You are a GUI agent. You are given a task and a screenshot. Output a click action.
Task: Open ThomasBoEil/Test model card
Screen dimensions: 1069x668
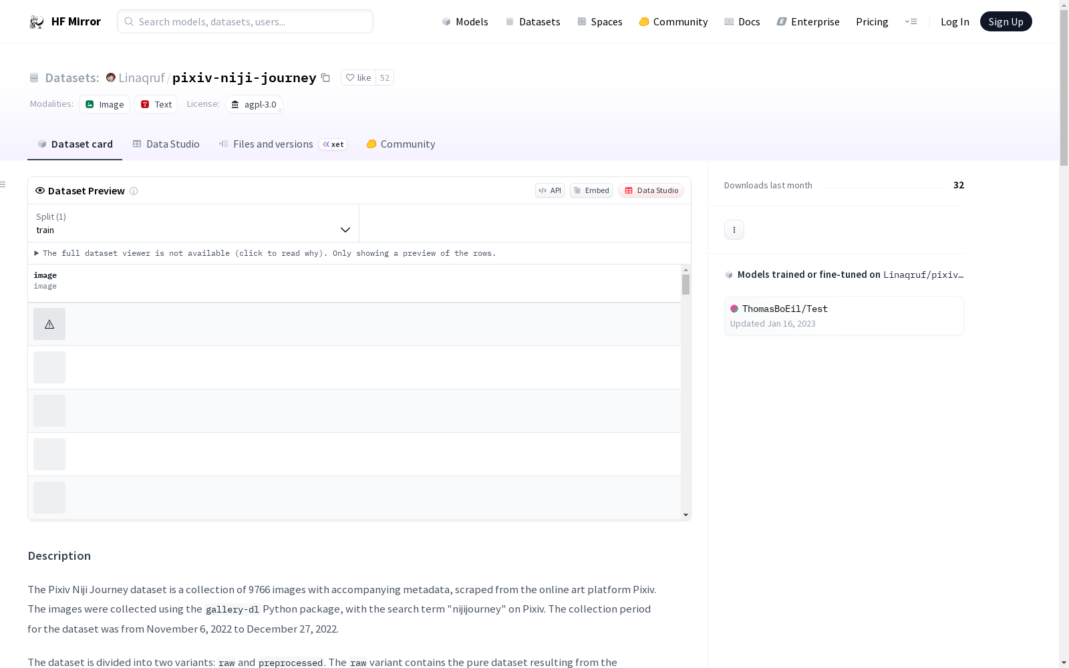coord(844,315)
